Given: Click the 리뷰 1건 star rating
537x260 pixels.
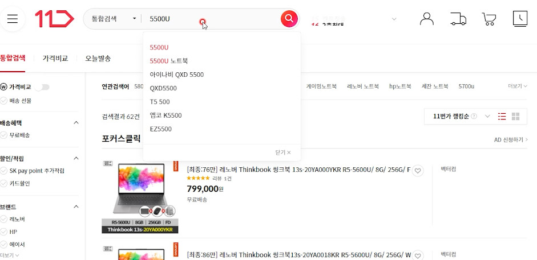Looking at the screenshot, I should 209,179.
